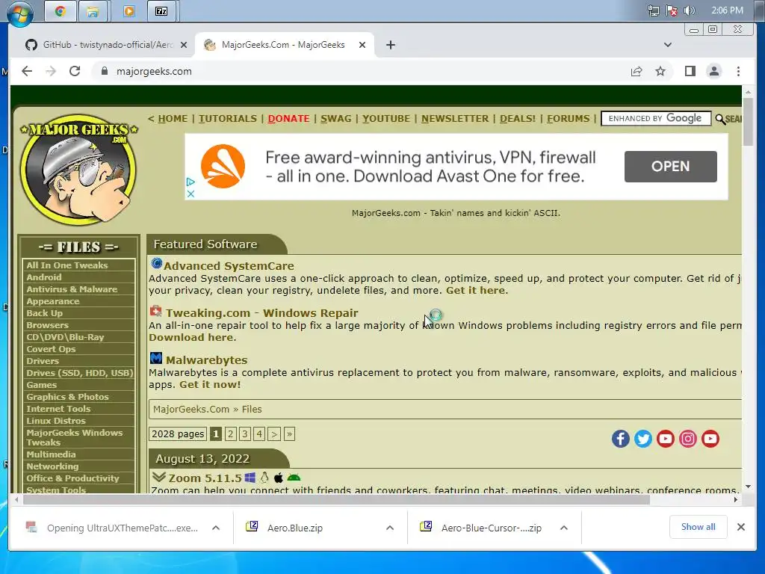Click the share page icon in address bar
Image resolution: width=765 pixels, height=574 pixels.
637,72
